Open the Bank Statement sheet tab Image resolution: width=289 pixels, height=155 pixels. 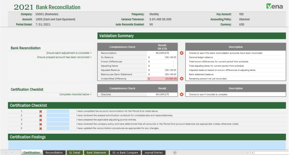[x=96, y=152]
